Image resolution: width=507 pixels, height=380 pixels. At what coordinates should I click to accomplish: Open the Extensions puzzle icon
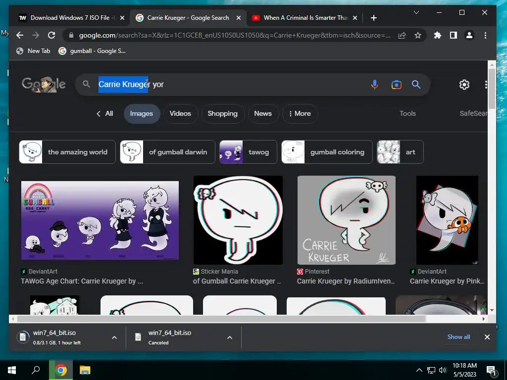coord(438,35)
